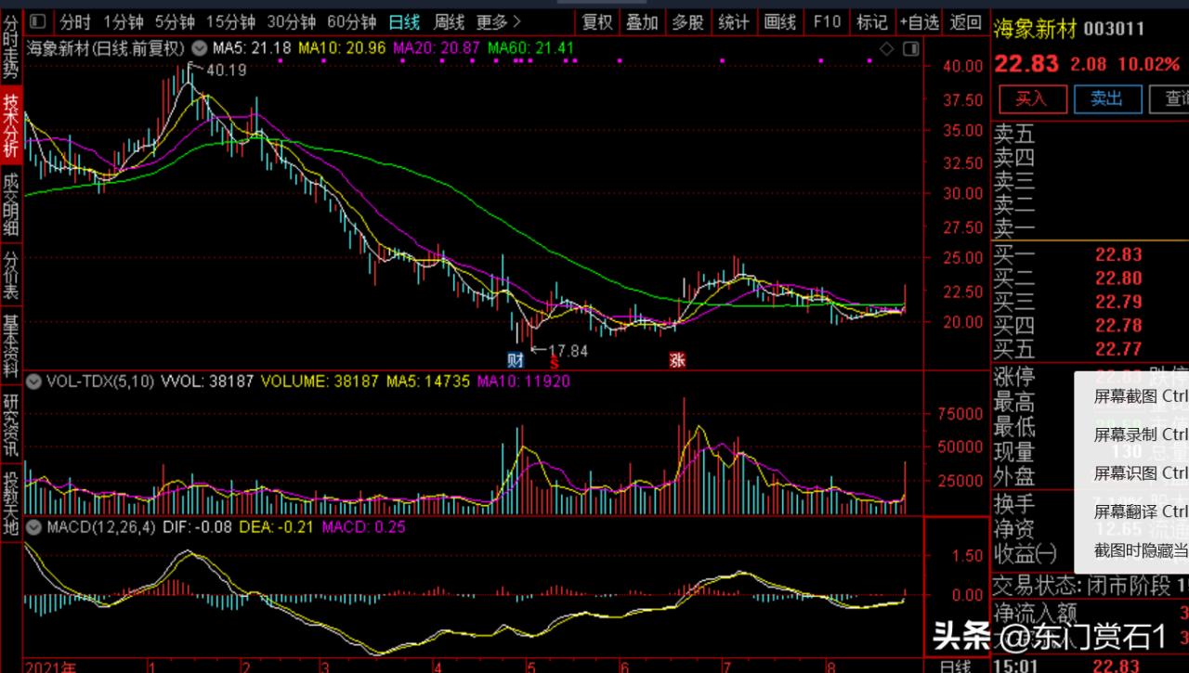Viewport: 1189px width, 673px height.
Task: Click 买三 bid price 22.79
Action: pos(1117,301)
